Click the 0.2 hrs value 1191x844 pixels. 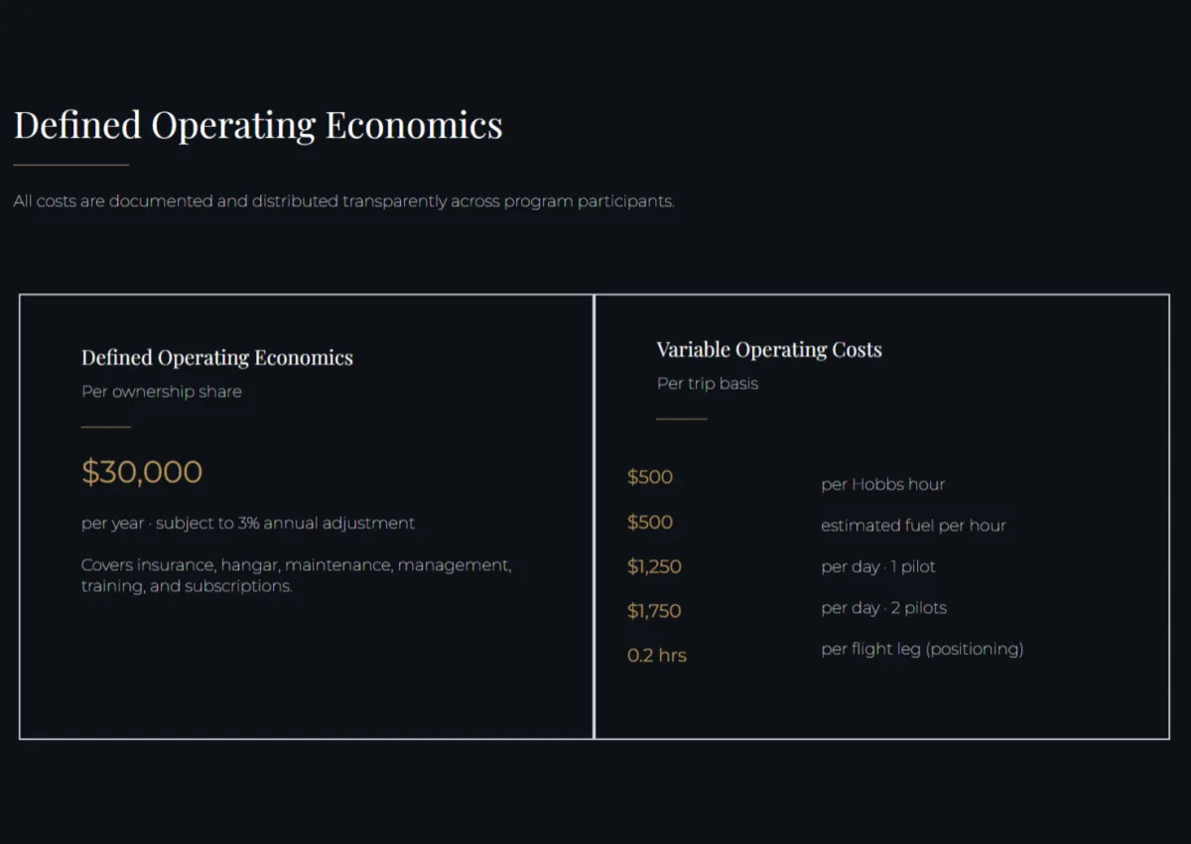pyautogui.click(x=657, y=656)
